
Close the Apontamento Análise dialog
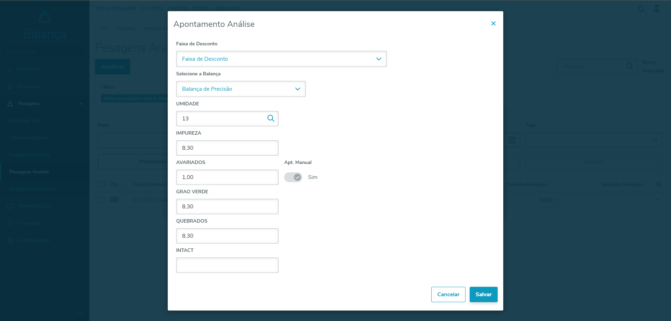(493, 23)
